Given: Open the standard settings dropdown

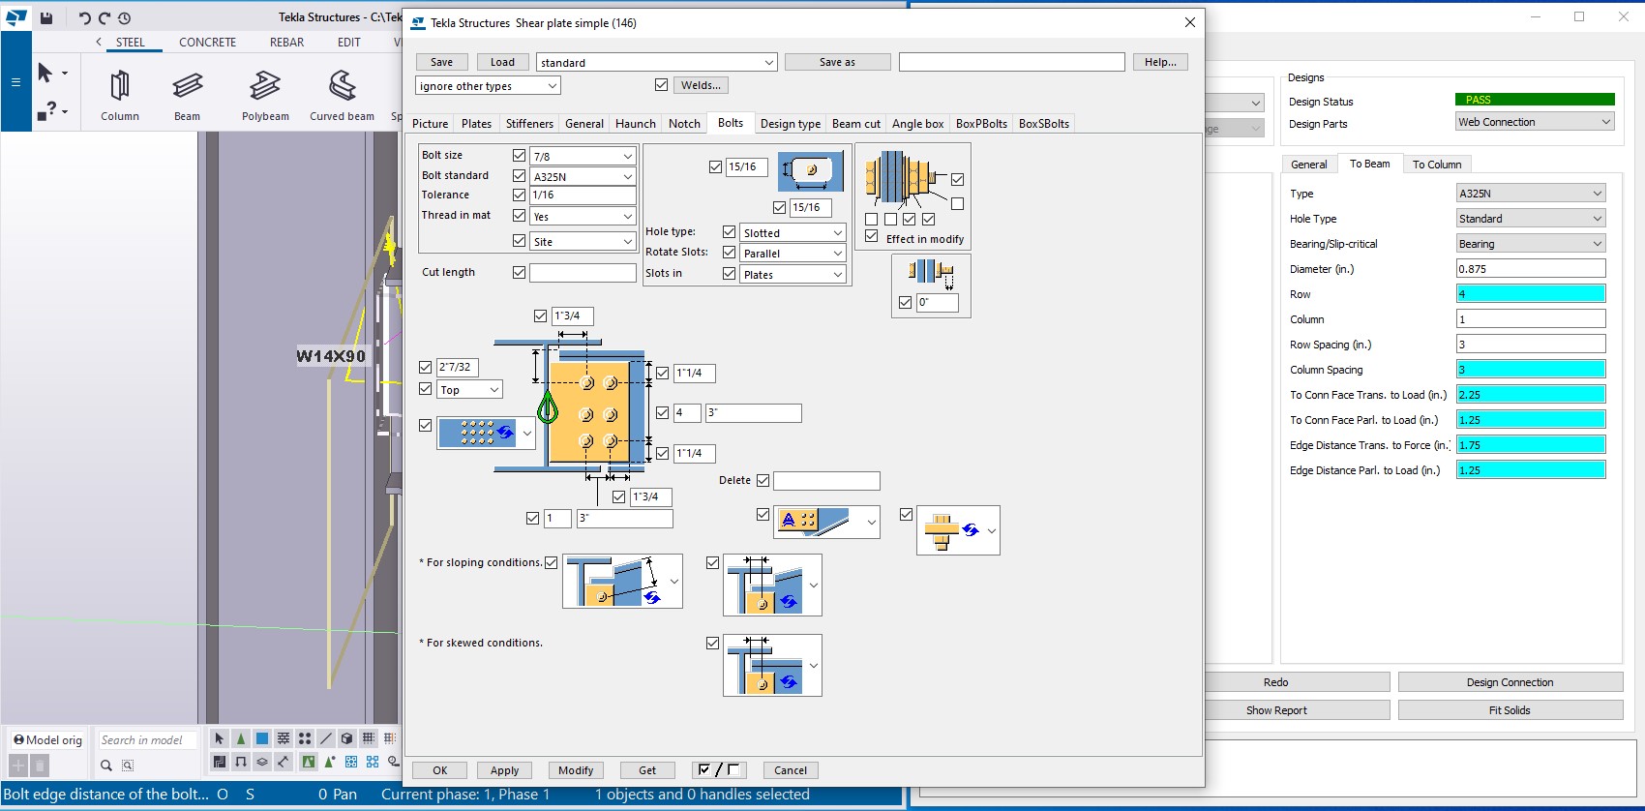Looking at the screenshot, I should pyautogui.click(x=657, y=62).
